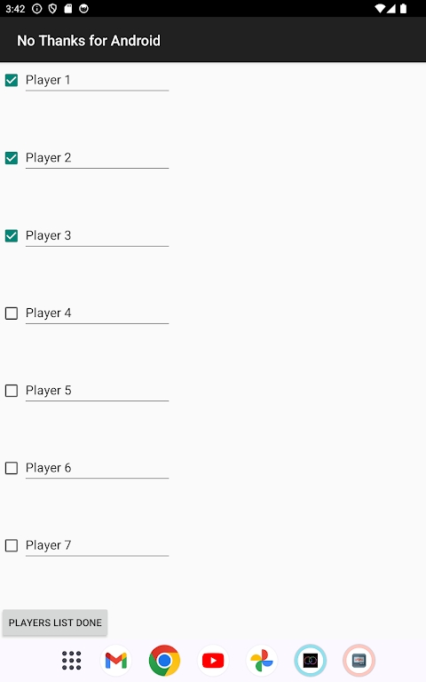Screen dimensions: 426x682
Task: Enable the Player 5 checkbox
Action: tap(12, 391)
